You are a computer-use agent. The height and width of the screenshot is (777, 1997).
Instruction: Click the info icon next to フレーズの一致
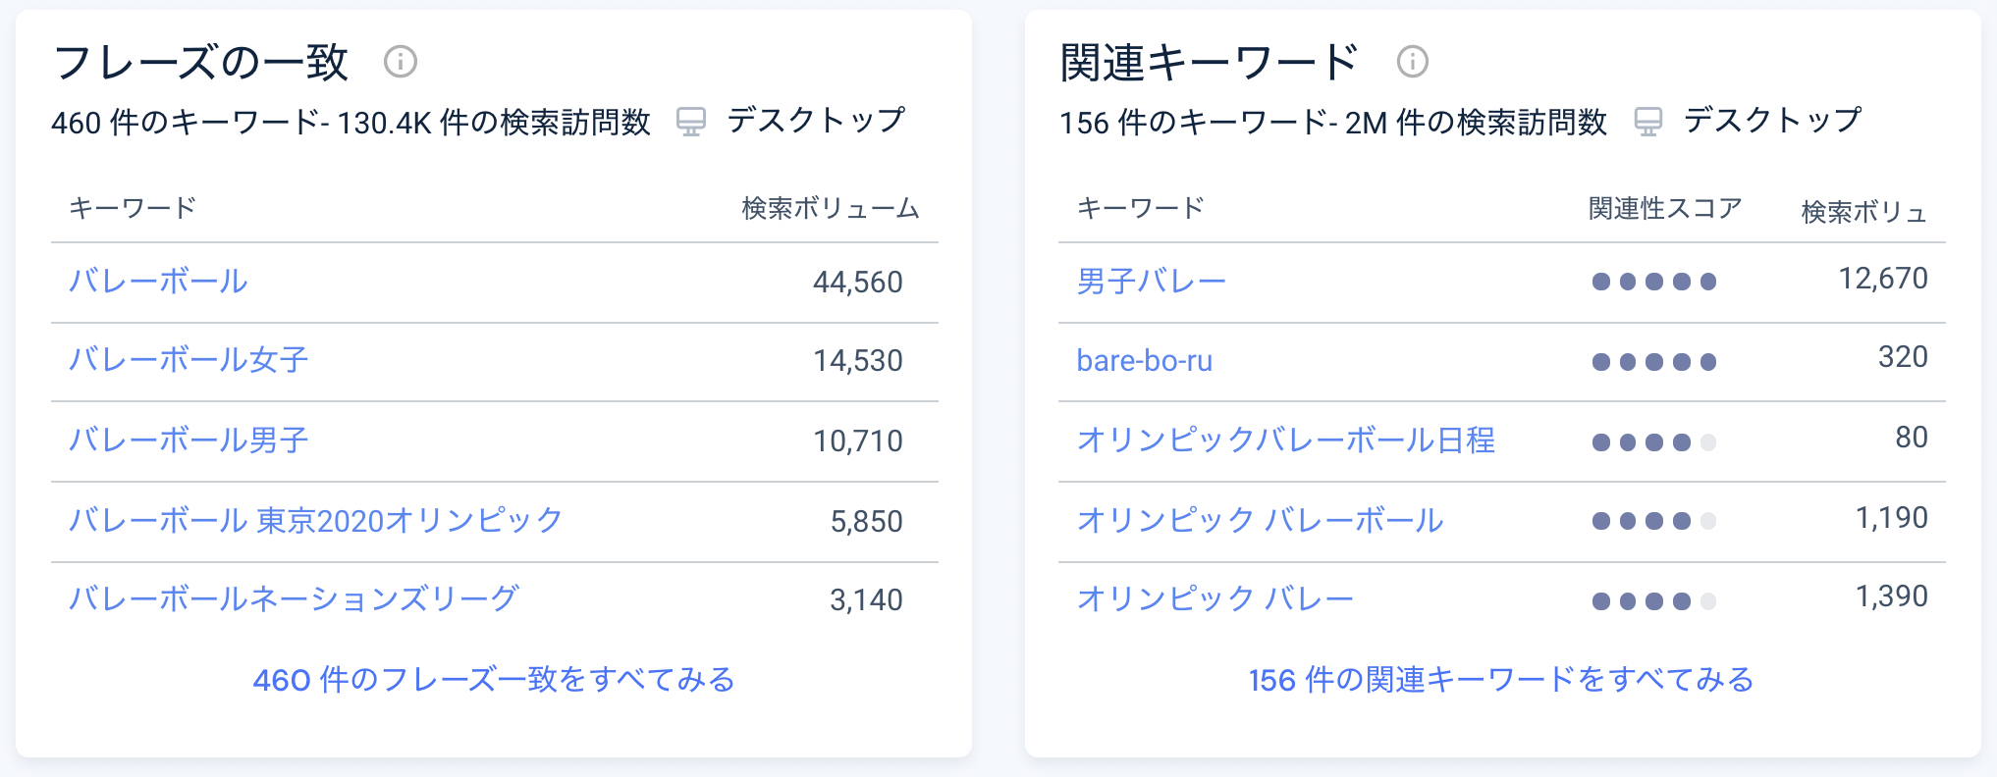(x=401, y=63)
